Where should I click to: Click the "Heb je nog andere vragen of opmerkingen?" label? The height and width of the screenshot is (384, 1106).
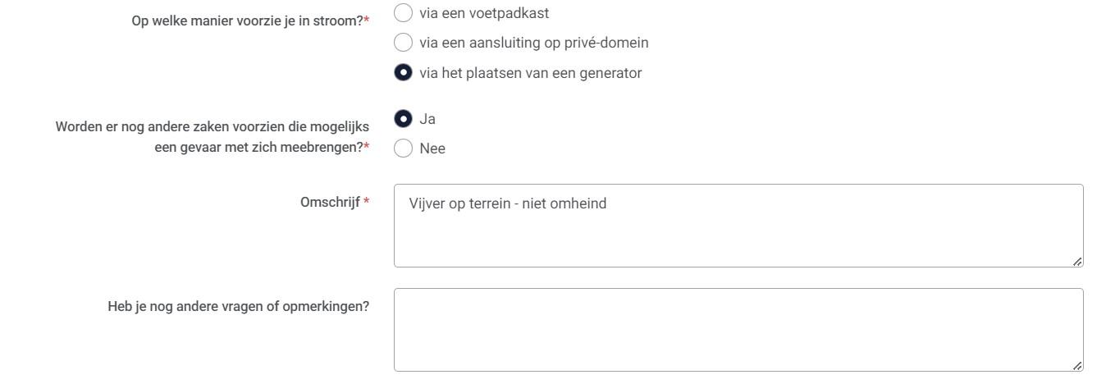(x=238, y=307)
